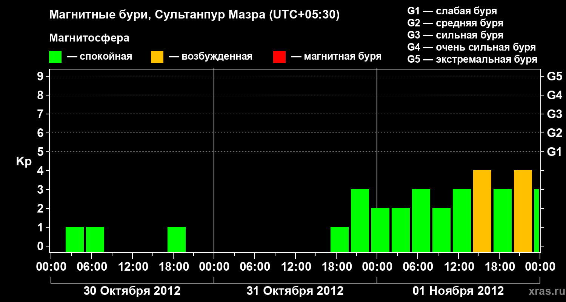Viewport: 566px width, 302px height.
Task: Click the '06:00' time label under 31 October
Action: 255,267
